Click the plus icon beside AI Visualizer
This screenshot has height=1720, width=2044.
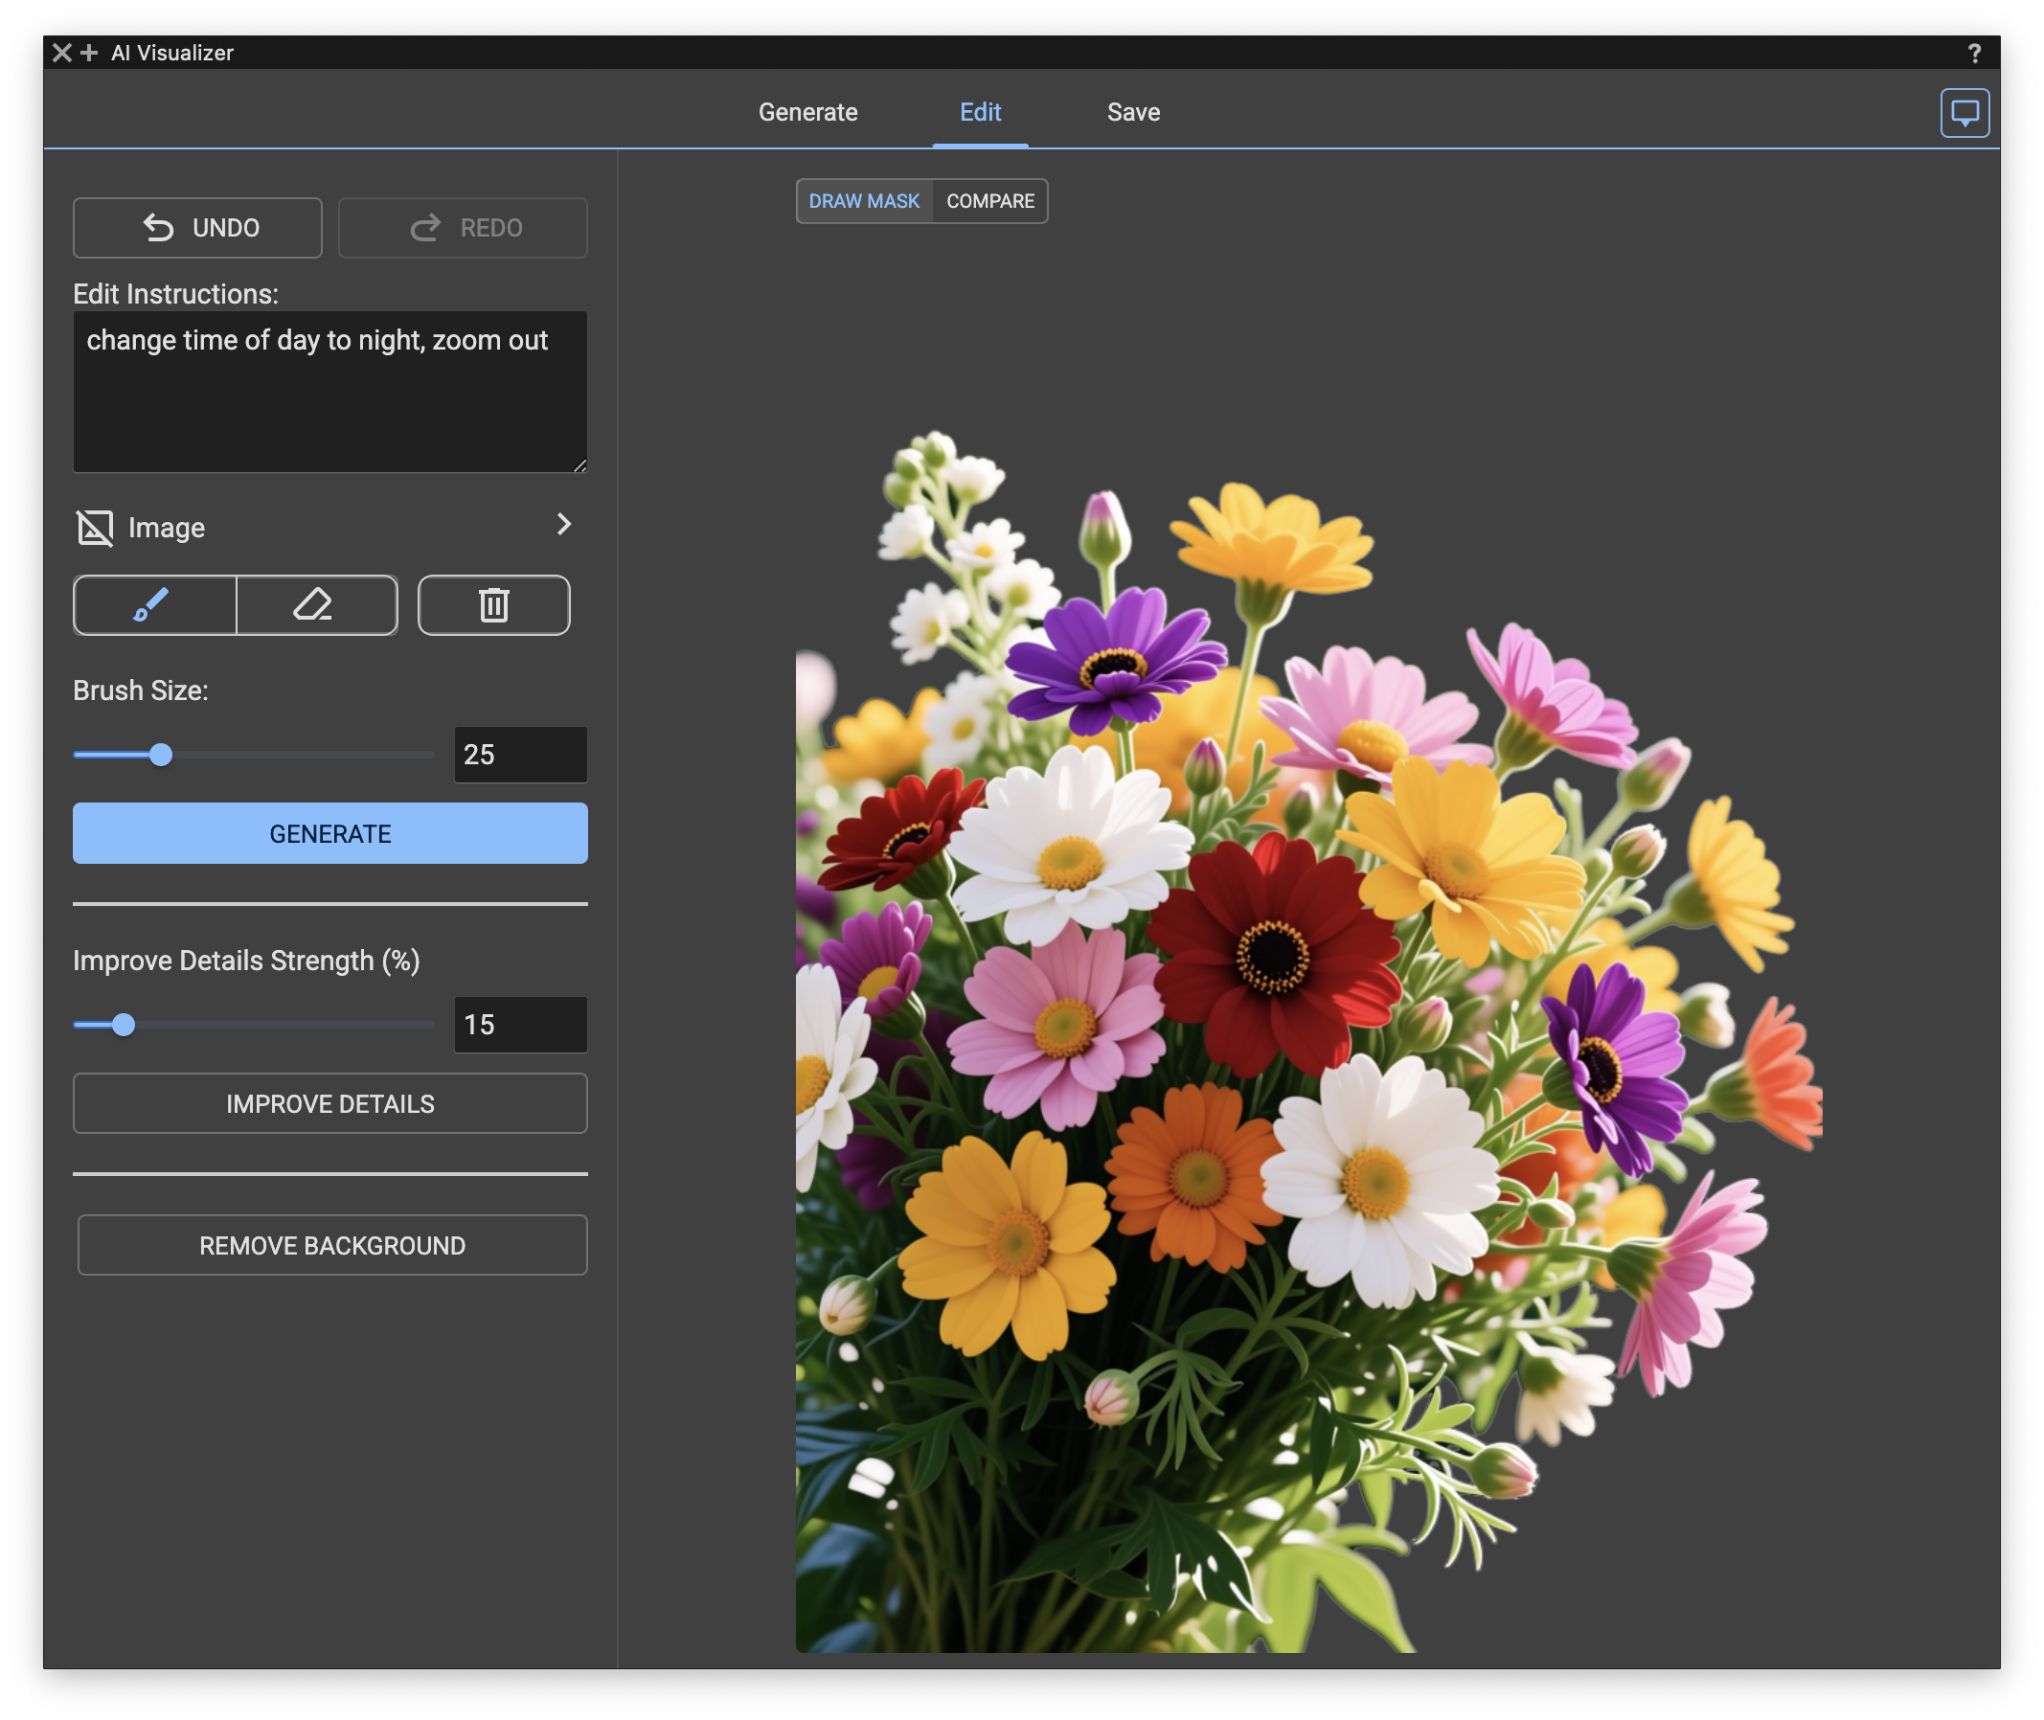click(89, 53)
